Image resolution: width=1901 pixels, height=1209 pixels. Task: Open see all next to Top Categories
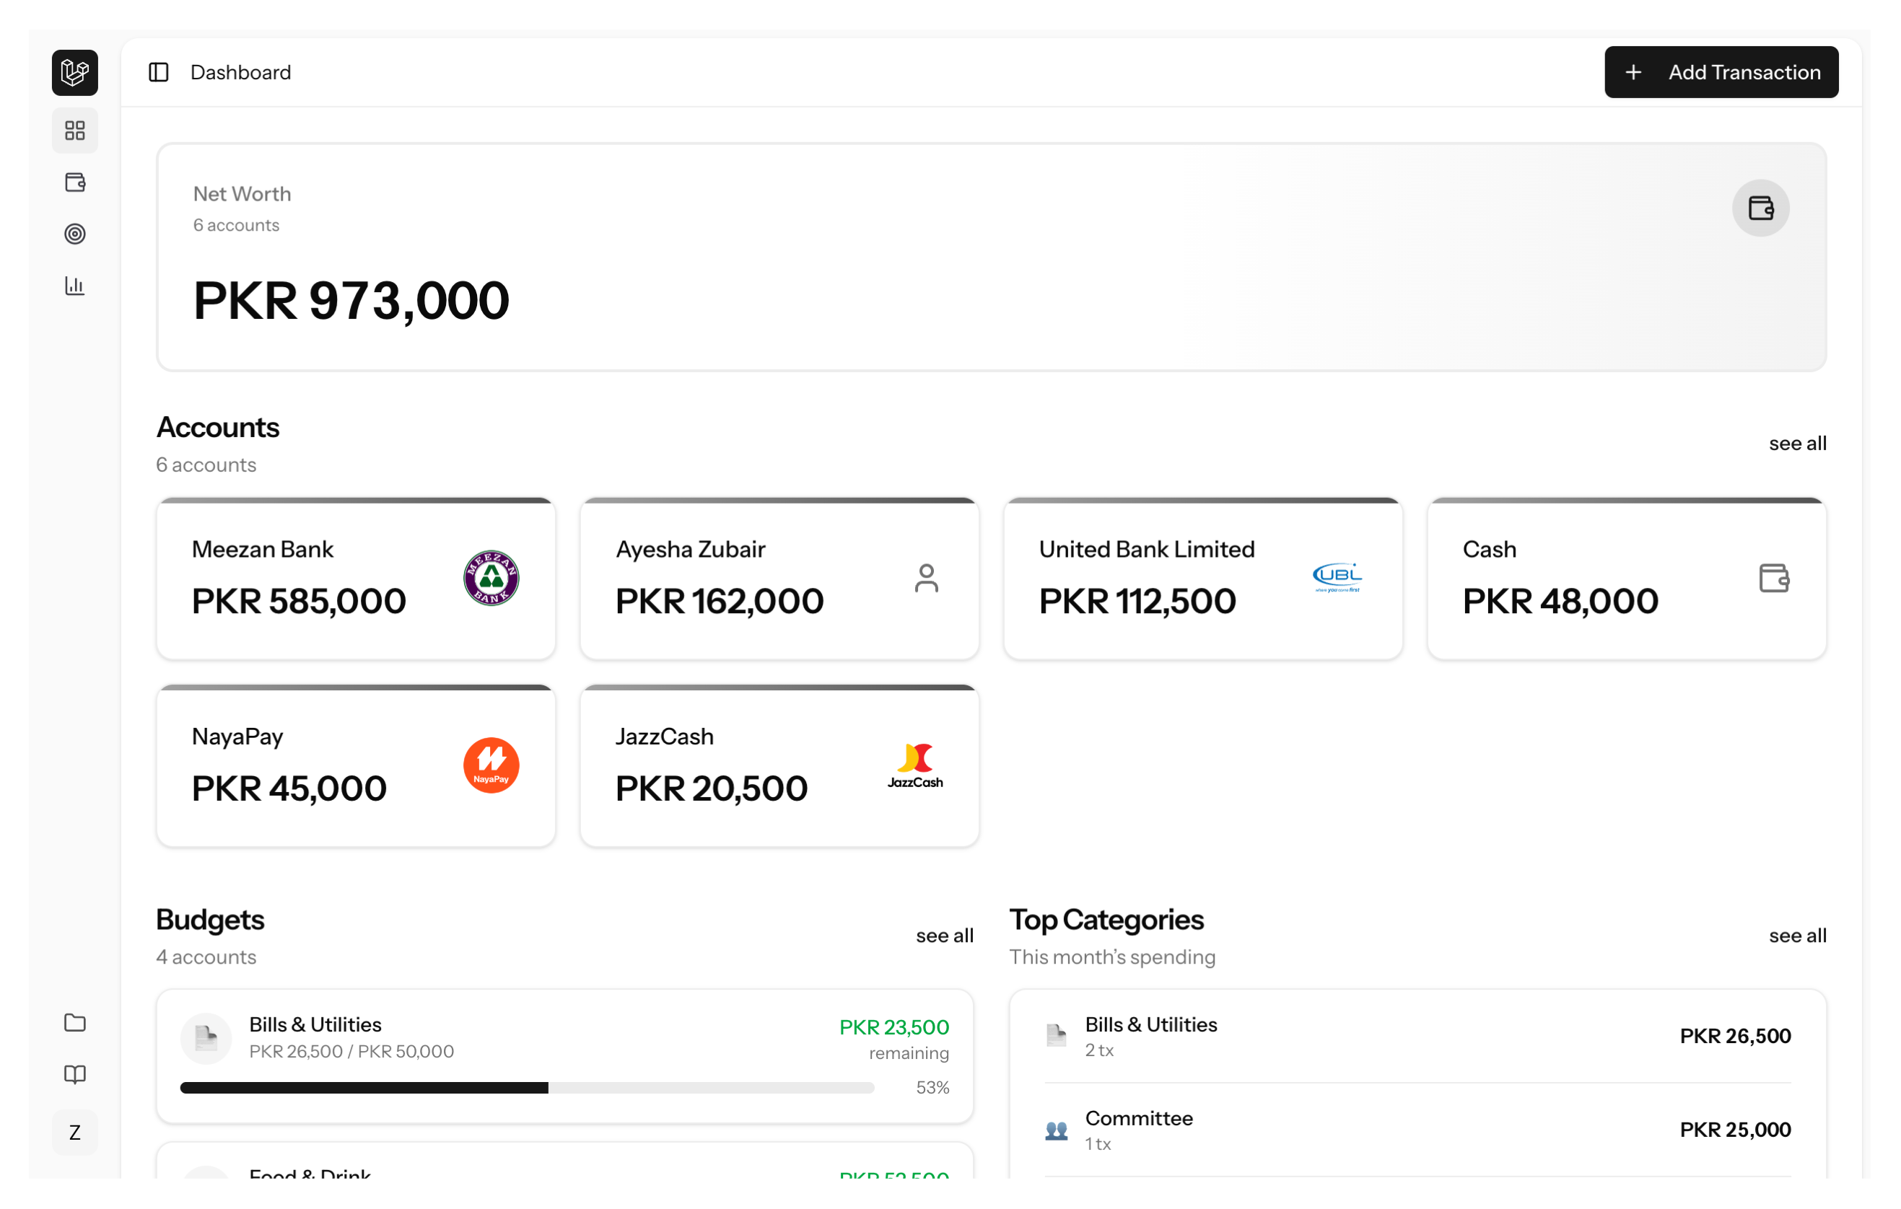[1798, 935]
